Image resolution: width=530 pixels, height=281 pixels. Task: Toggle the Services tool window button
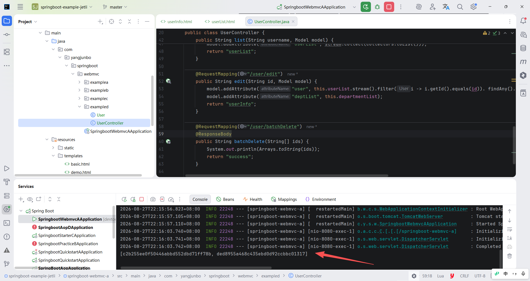[7, 209]
